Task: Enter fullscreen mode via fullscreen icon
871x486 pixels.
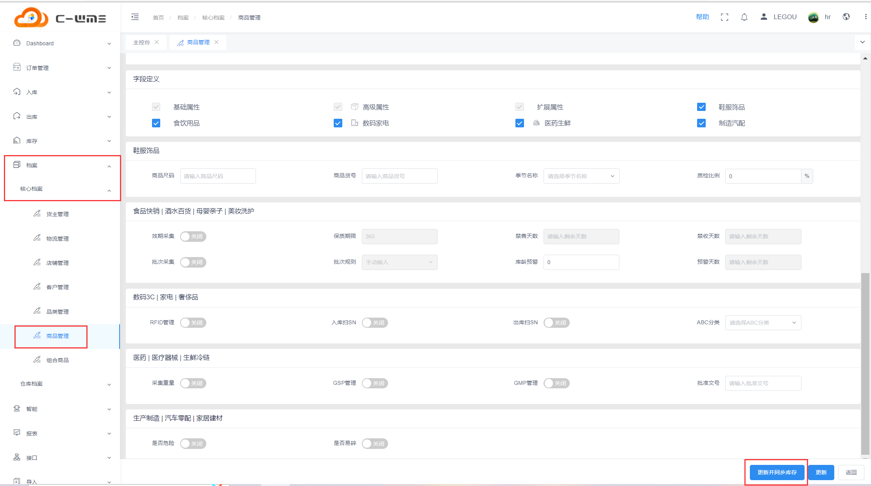Action: click(724, 17)
